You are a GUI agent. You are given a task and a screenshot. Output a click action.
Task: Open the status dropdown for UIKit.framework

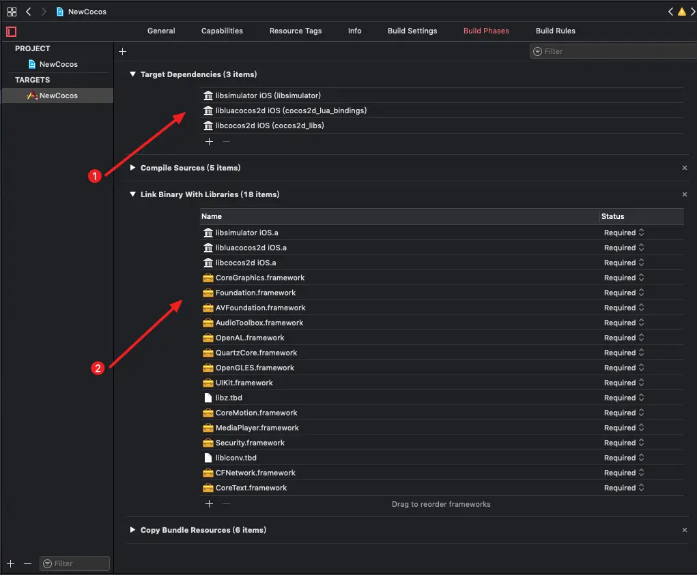pos(624,383)
